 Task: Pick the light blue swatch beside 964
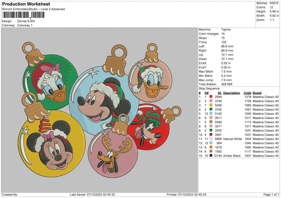[211, 143]
